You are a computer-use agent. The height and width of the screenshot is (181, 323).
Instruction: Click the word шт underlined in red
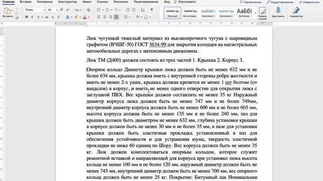(x=229, y=82)
